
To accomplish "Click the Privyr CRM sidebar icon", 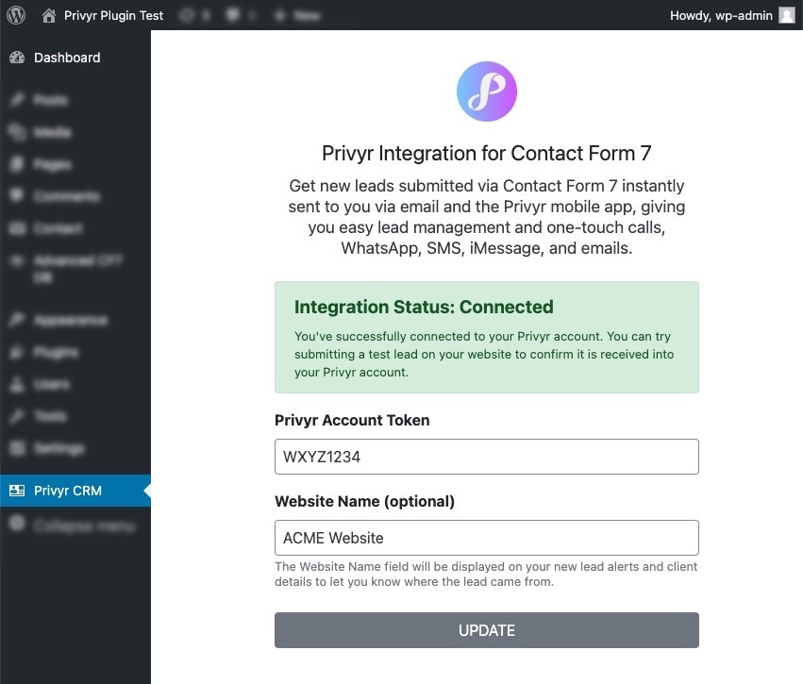I will (17, 491).
